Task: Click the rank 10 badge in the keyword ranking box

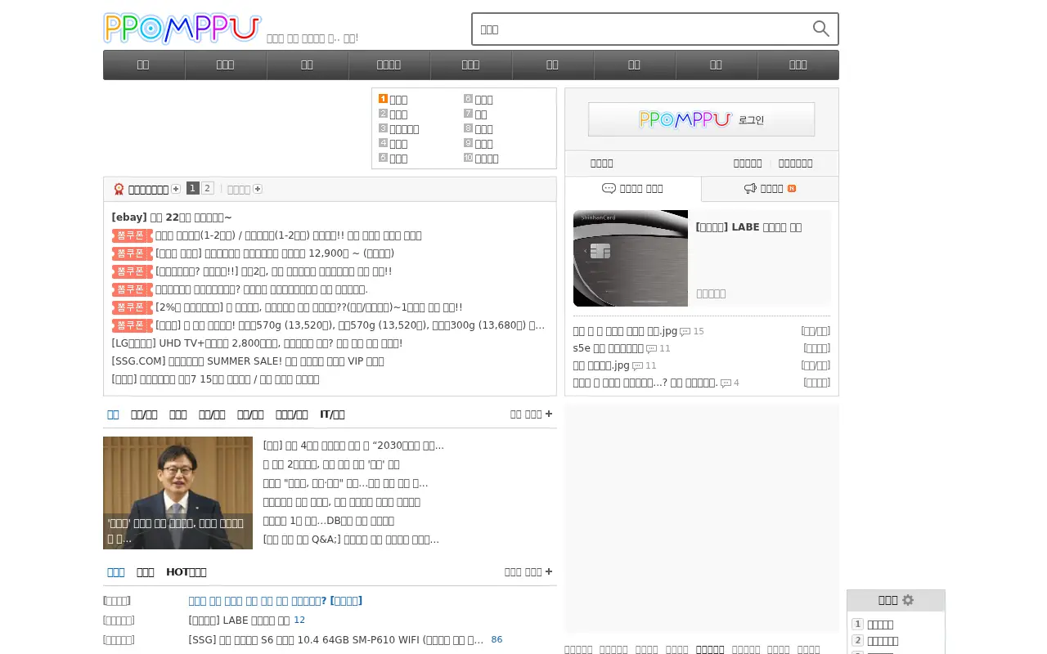Action: click(468, 158)
